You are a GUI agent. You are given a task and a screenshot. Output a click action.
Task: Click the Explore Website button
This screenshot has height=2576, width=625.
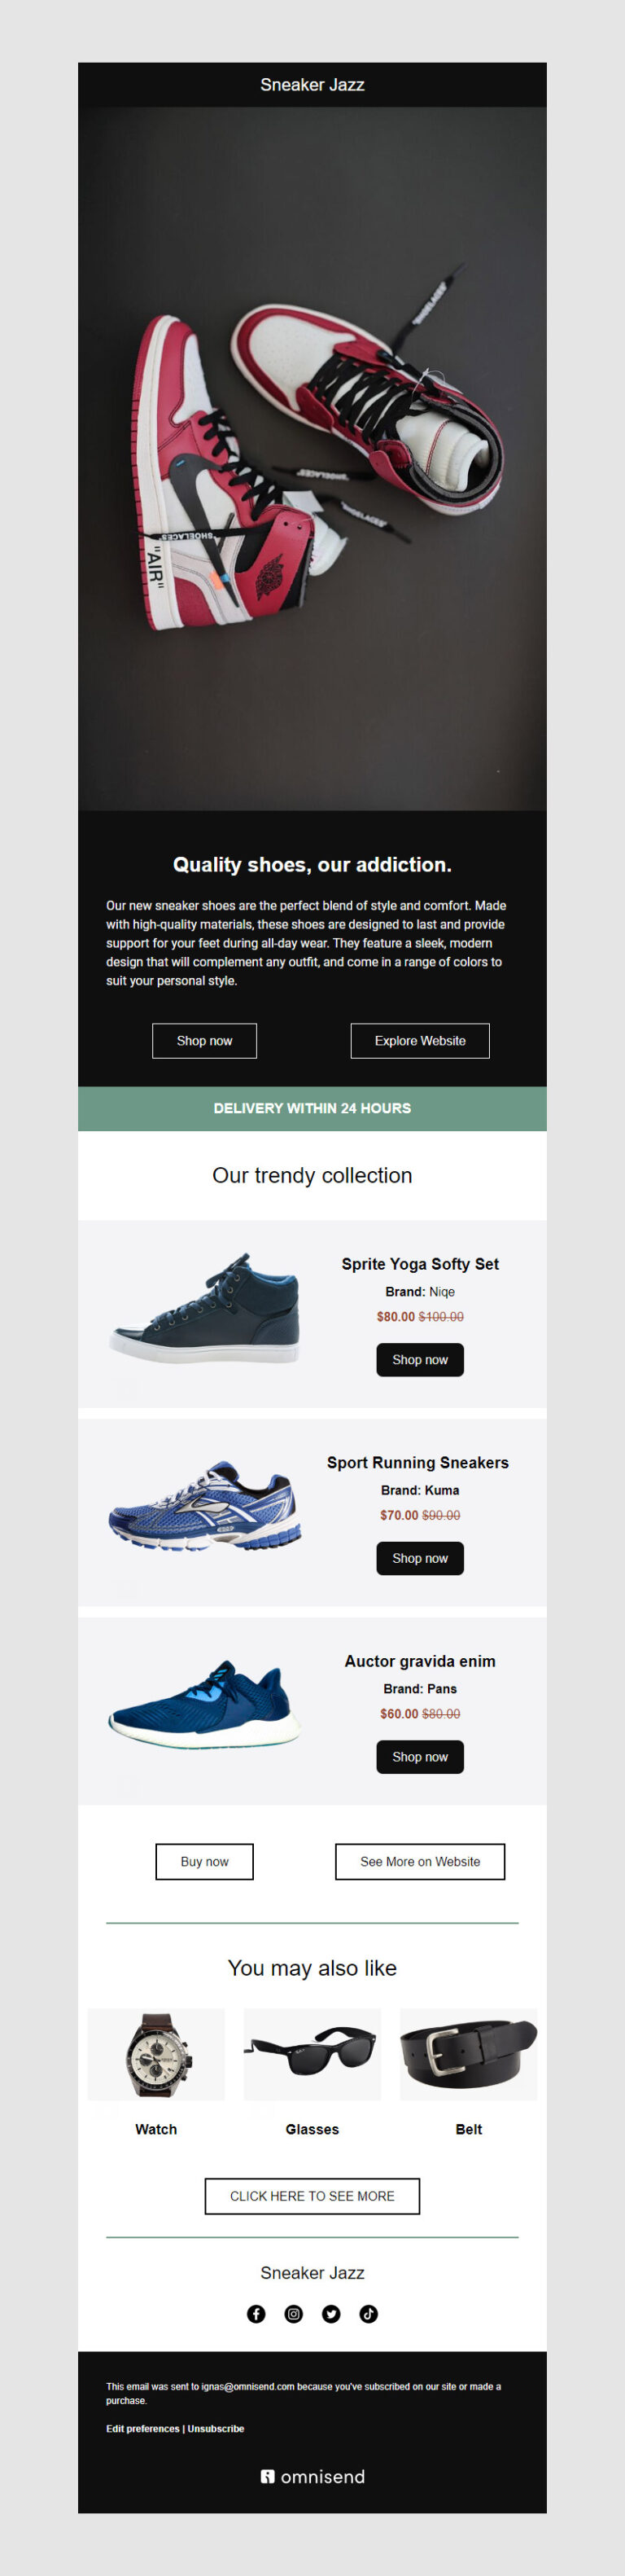click(x=419, y=1040)
